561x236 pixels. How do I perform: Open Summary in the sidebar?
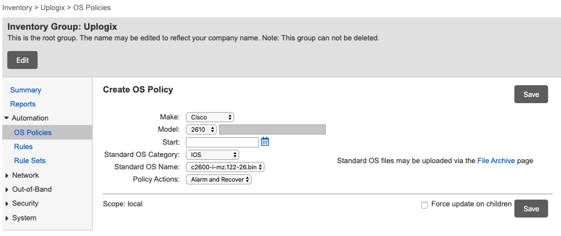25,90
